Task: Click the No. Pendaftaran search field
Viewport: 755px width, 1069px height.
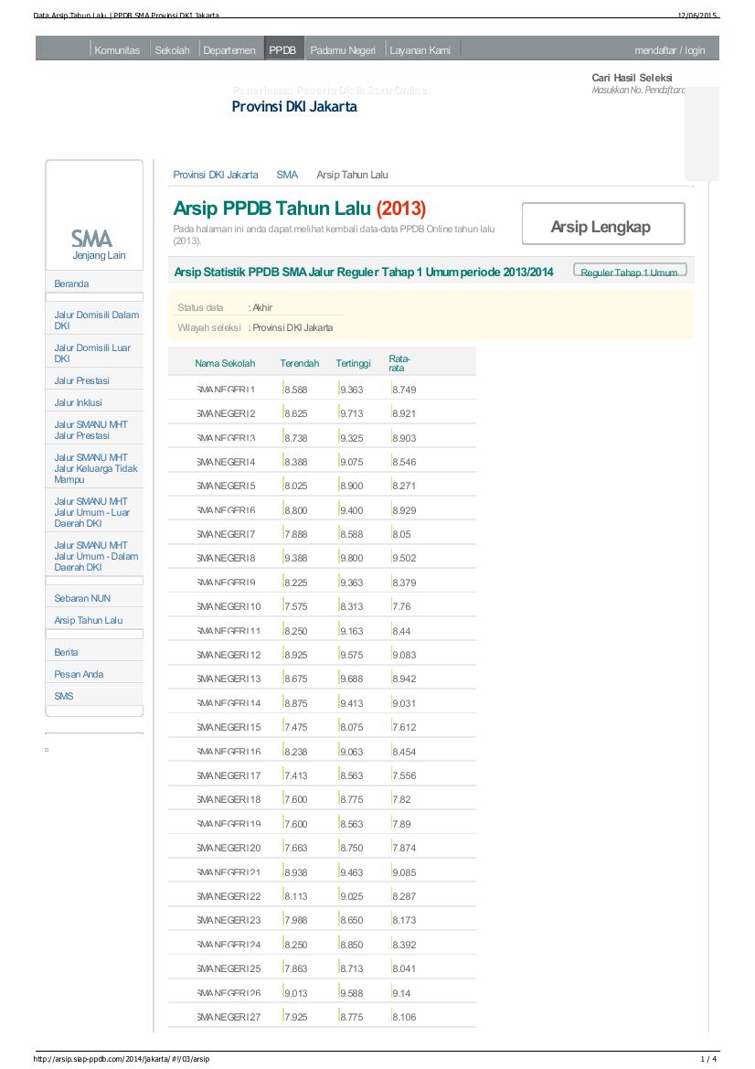Action: click(x=639, y=90)
